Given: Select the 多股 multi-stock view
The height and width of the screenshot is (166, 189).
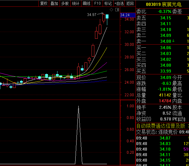Looking at the screenshot, I should (65, 3).
